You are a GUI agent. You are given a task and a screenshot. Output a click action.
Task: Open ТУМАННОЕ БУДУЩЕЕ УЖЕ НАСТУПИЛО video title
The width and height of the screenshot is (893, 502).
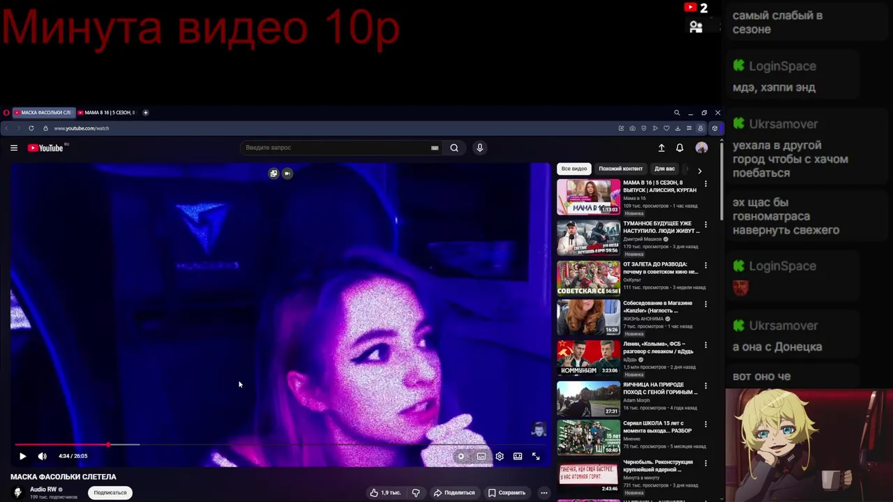[x=661, y=227]
